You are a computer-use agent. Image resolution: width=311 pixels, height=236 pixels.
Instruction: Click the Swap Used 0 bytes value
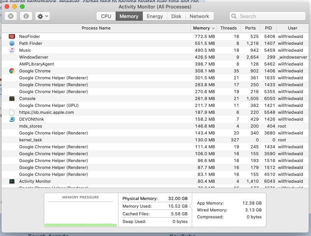coord(180,221)
